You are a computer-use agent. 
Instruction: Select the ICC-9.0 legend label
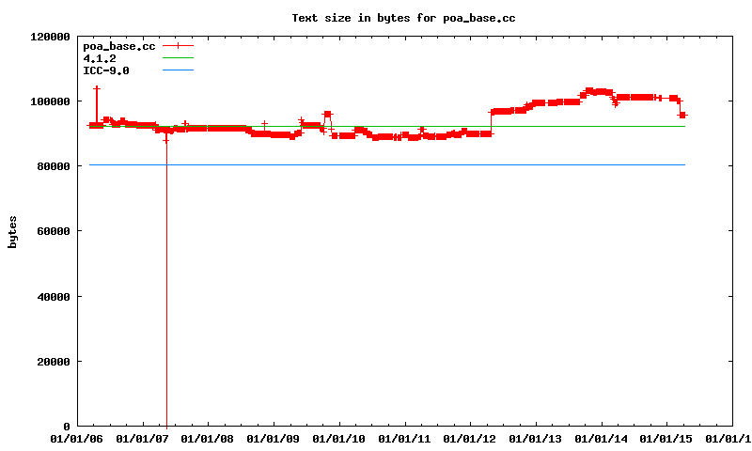coord(106,70)
